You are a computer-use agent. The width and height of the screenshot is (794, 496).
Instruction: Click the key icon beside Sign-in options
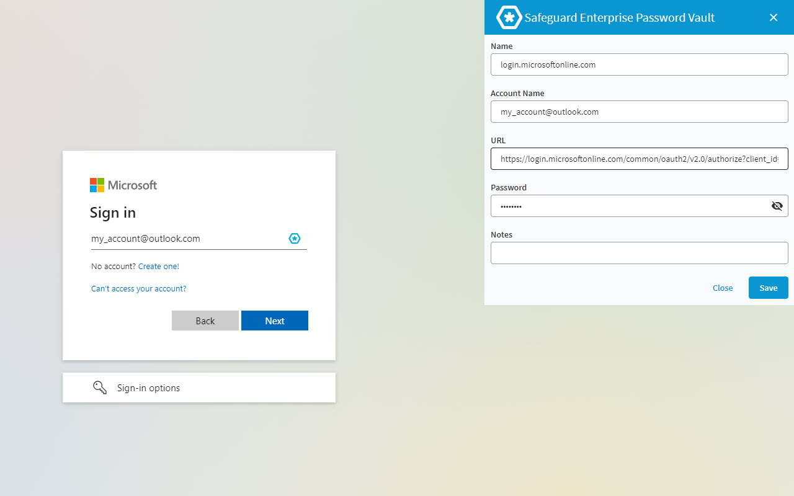[x=100, y=387]
